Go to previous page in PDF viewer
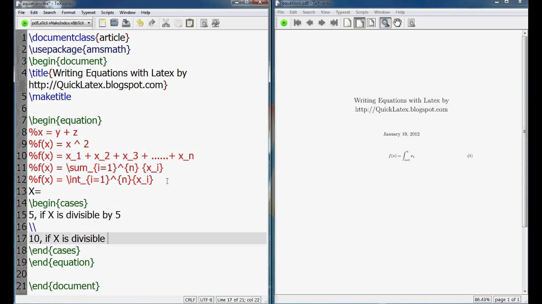 (310, 23)
